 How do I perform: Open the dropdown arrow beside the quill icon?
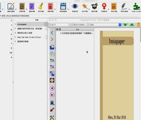129,9
